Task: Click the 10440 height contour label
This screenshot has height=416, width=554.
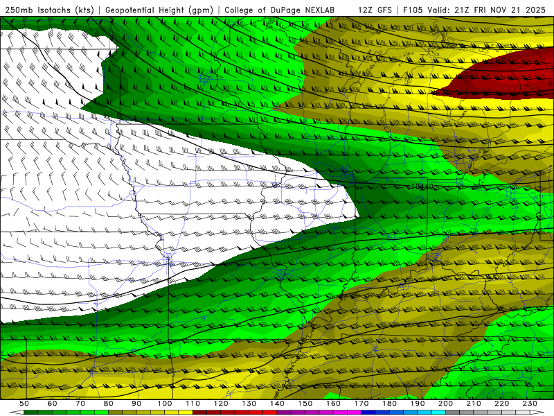Action: coord(422,187)
